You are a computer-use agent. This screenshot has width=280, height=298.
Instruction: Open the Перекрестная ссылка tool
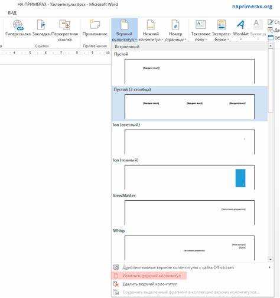(64, 31)
